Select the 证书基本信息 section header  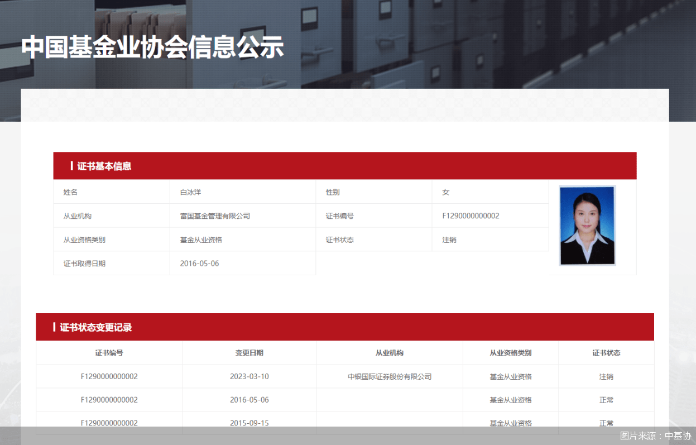point(345,166)
